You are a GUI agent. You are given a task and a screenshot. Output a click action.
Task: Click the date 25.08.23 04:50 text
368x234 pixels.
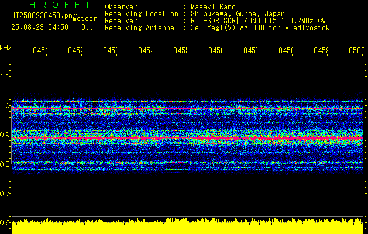[40, 27]
